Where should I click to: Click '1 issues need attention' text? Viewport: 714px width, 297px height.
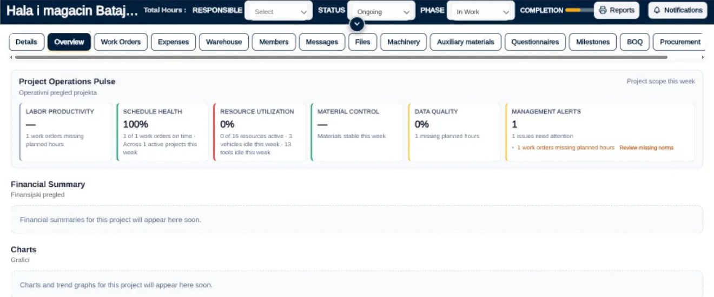543,136
